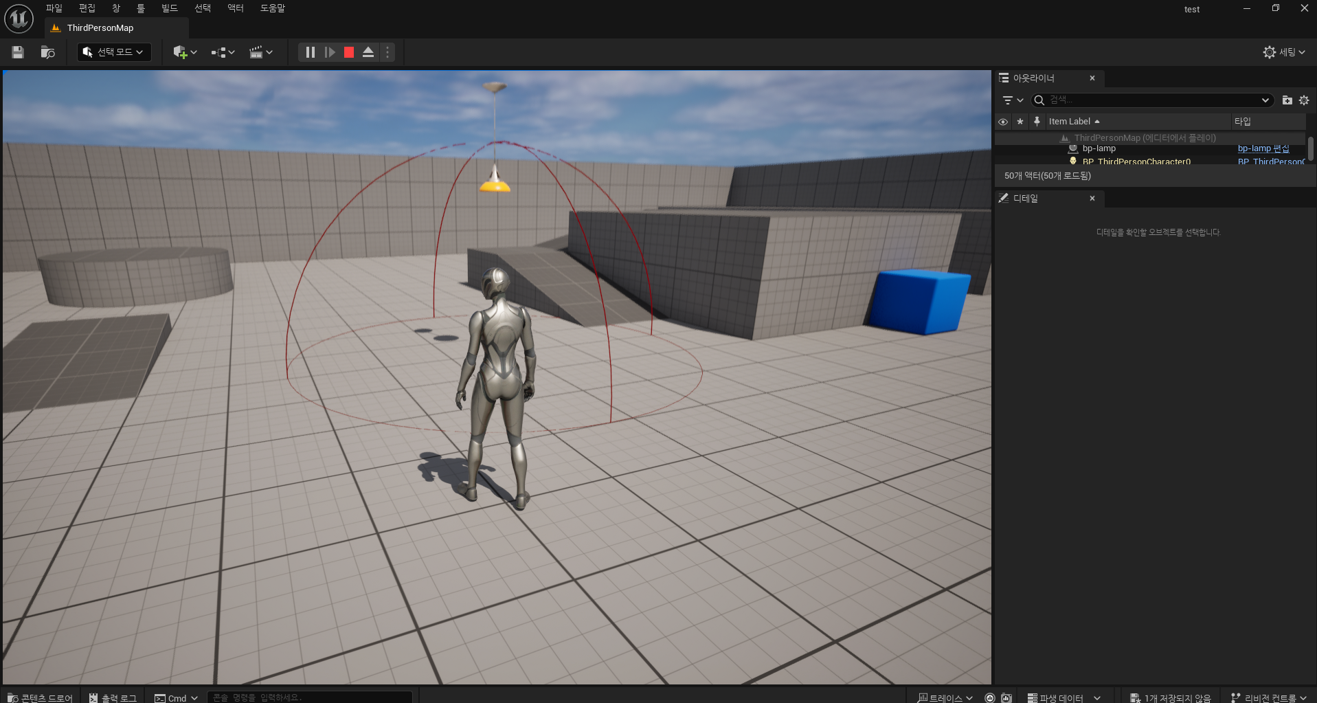Open the content browser folder-search icon
The width and height of the screenshot is (1317, 703).
48,52
